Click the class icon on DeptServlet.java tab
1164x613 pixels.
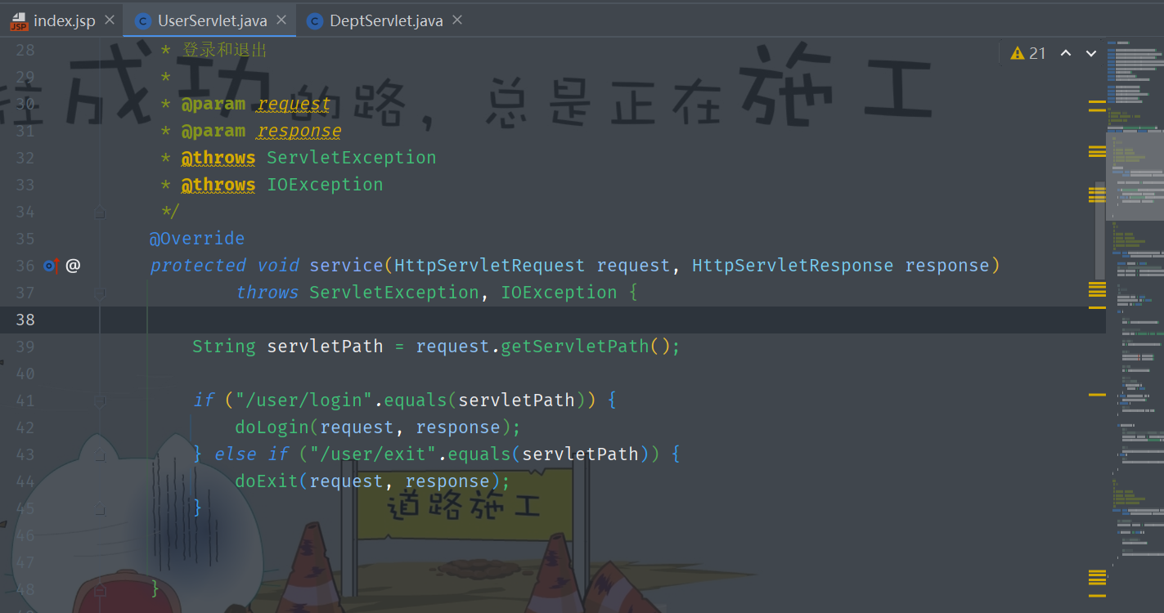pos(315,21)
